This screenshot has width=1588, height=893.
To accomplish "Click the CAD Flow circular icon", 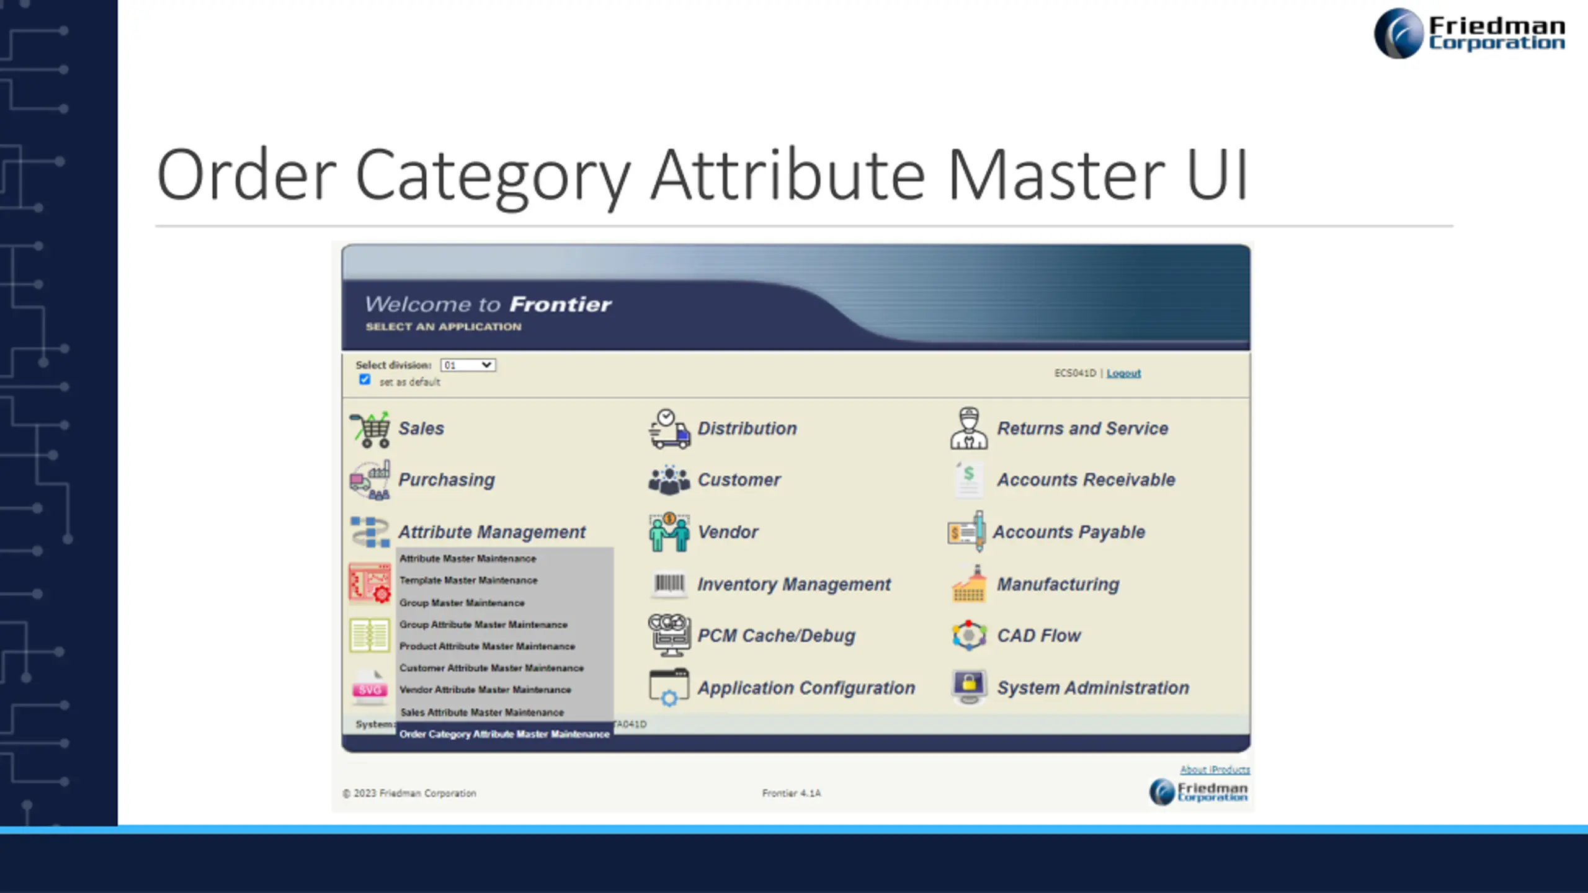I will [968, 635].
